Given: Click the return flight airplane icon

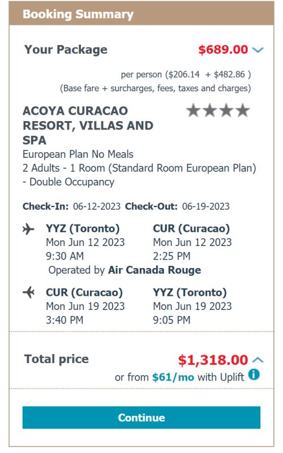Looking at the screenshot, I should (28, 292).
